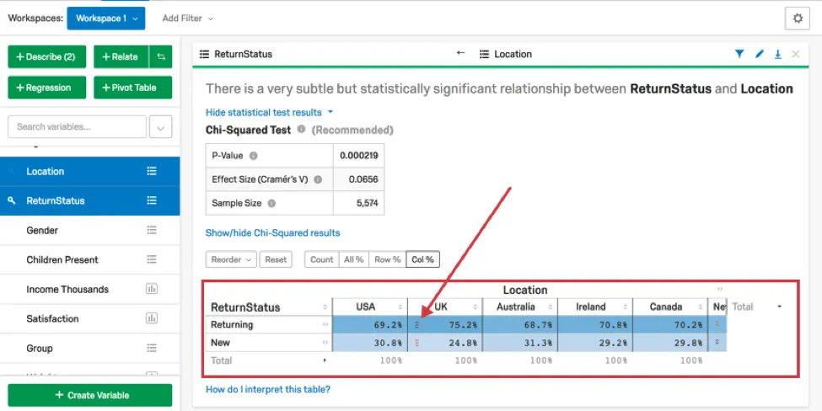Click the chart icon on Income Thousands row
This screenshot has width=822, height=411.
pyautogui.click(x=152, y=289)
